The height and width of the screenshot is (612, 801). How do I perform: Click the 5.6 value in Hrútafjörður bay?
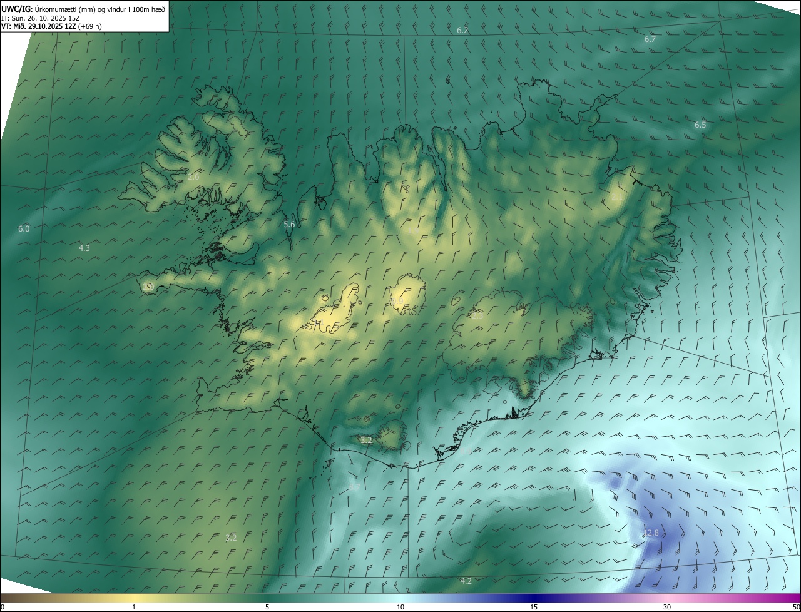(x=289, y=224)
